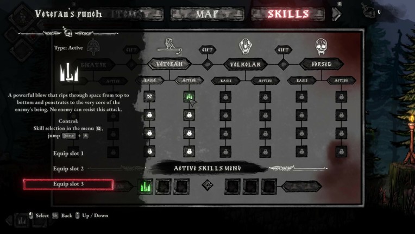Click the vampire skull emblem above Cursed

[320, 47]
